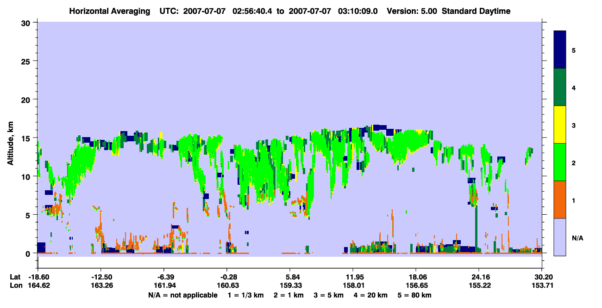The height and width of the screenshot is (308, 602).
Task: Click the altitude tick label 15
Action: [27, 138]
